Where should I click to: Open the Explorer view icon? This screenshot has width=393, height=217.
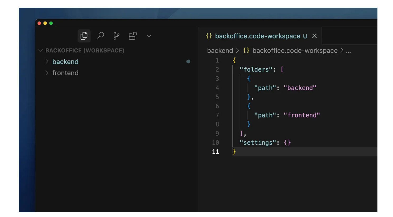coord(84,36)
